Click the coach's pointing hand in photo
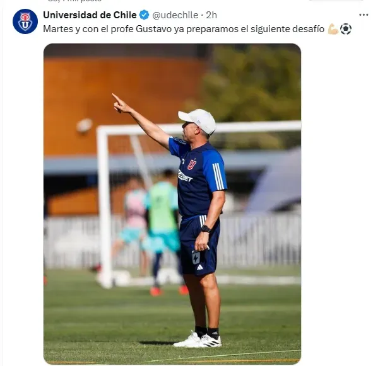 [121, 104]
